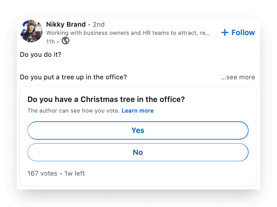Click "Do you put a tree up" text

coord(73,77)
